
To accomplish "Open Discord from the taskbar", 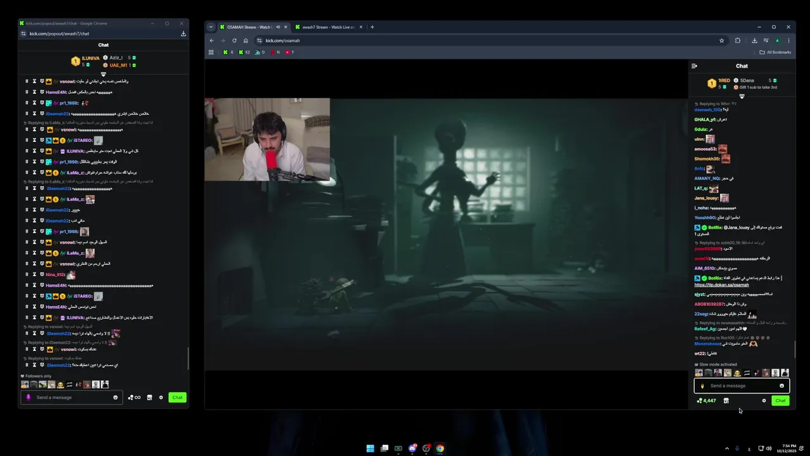I will pos(412,448).
